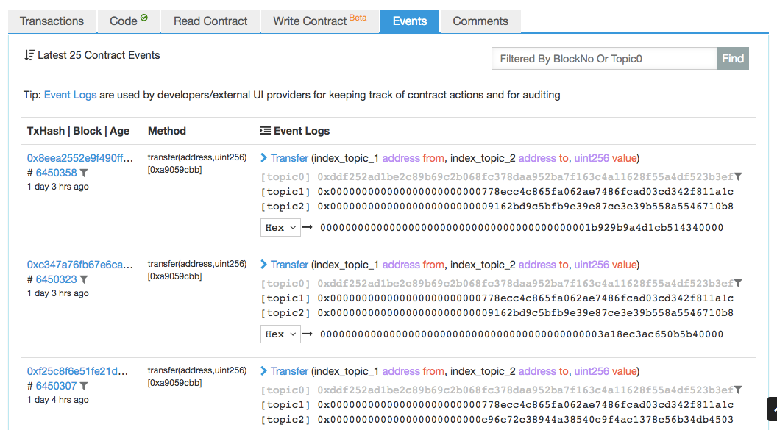Image resolution: width=777 pixels, height=430 pixels.
Task: Click method text in block 6450358 row
Action: (197, 163)
